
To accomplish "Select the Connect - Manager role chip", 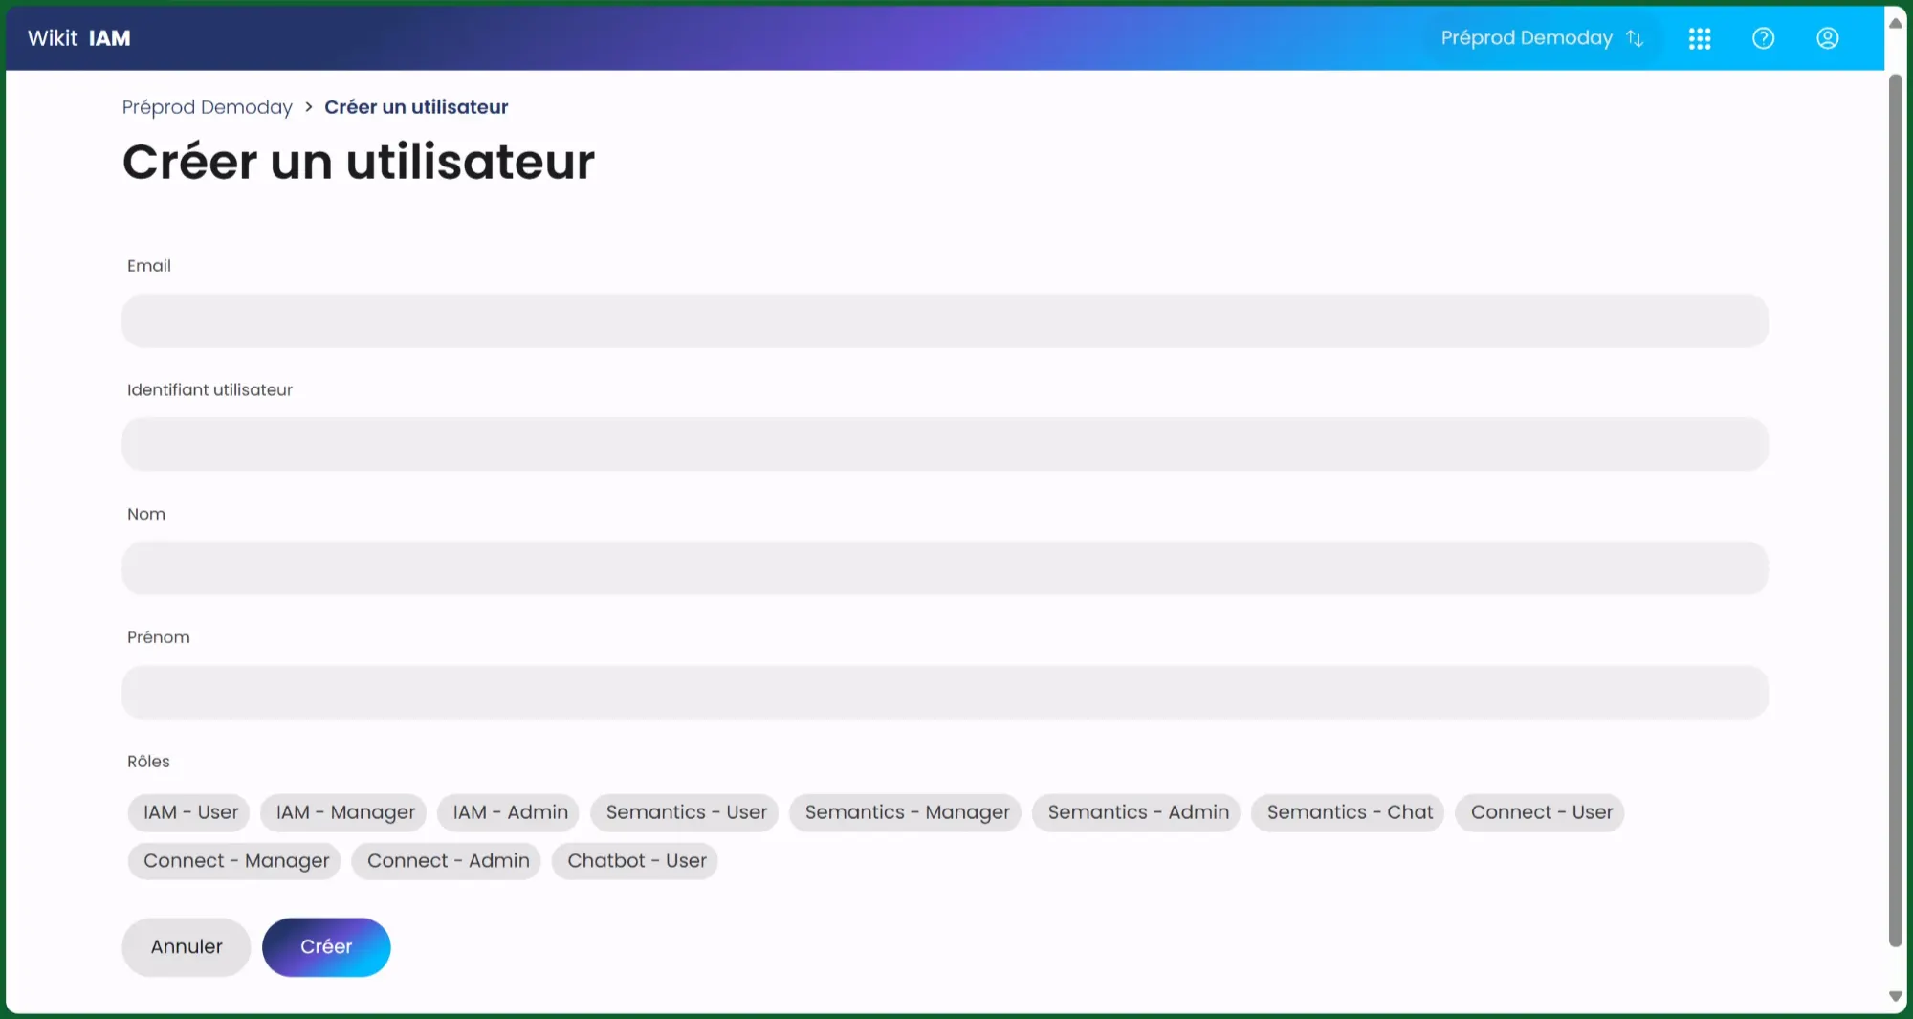I will pos(235,861).
